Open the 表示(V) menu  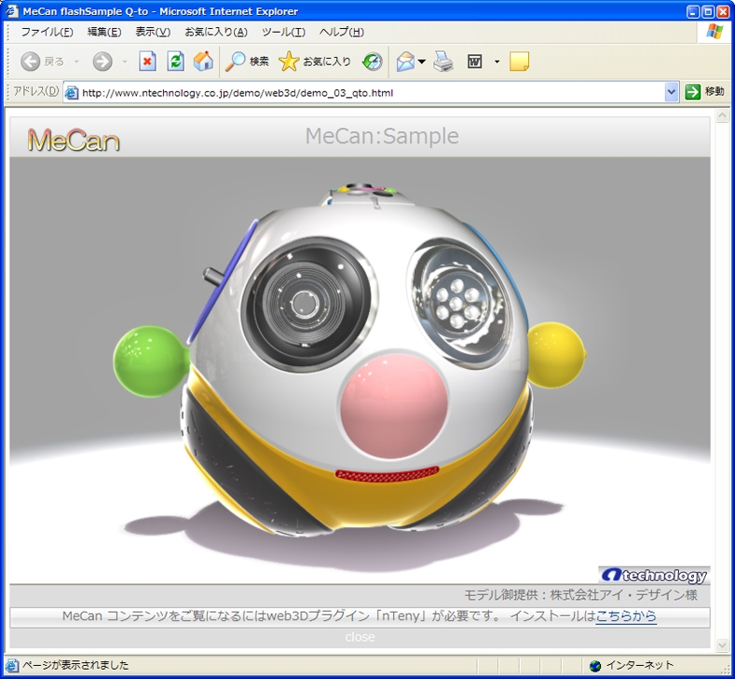click(x=153, y=32)
